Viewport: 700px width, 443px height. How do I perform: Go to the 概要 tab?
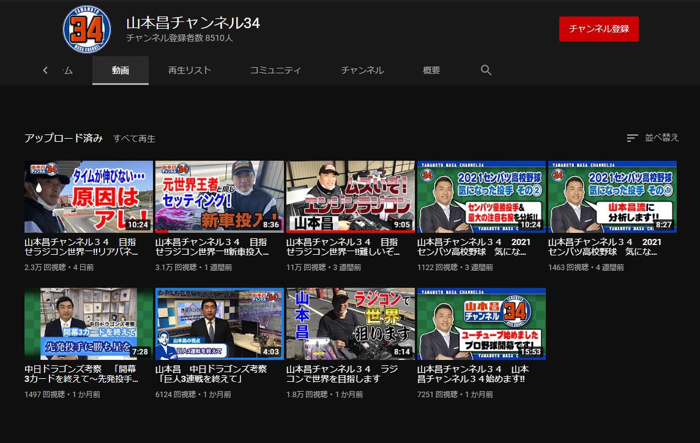(431, 70)
